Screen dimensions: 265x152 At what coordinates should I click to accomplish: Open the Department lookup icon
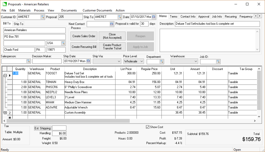[161, 61]
